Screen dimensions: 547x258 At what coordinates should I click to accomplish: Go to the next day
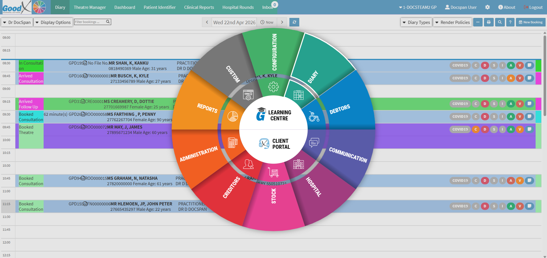pyautogui.click(x=282, y=22)
